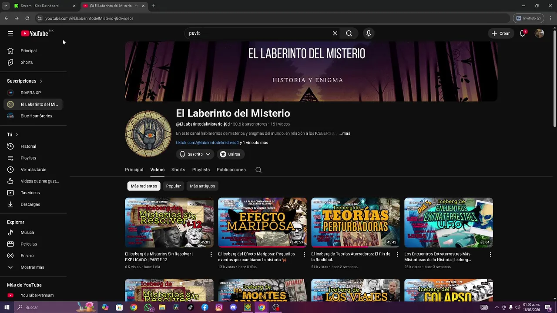Image resolution: width=557 pixels, height=313 pixels.
Task: Go back using the browser arrow
Action: point(6,18)
